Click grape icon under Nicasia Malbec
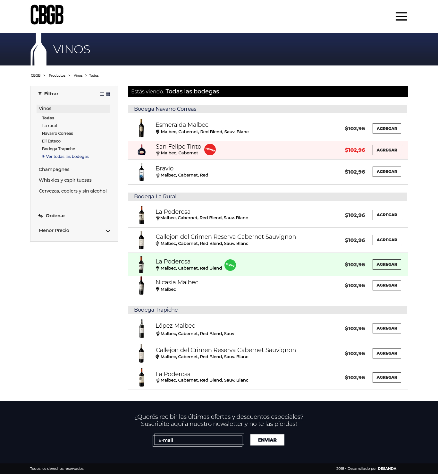The width and height of the screenshot is (438, 474). tap(158, 289)
